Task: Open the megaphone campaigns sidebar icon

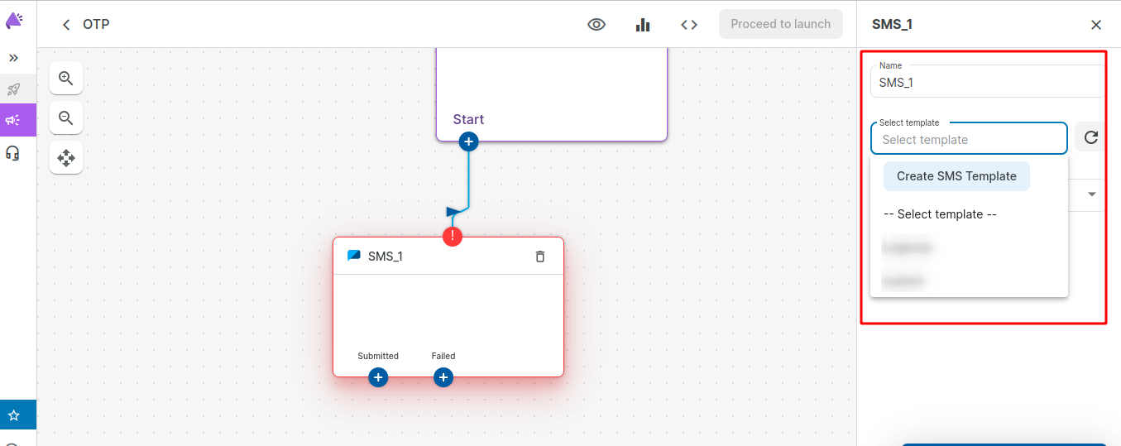Action: coord(13,120)
